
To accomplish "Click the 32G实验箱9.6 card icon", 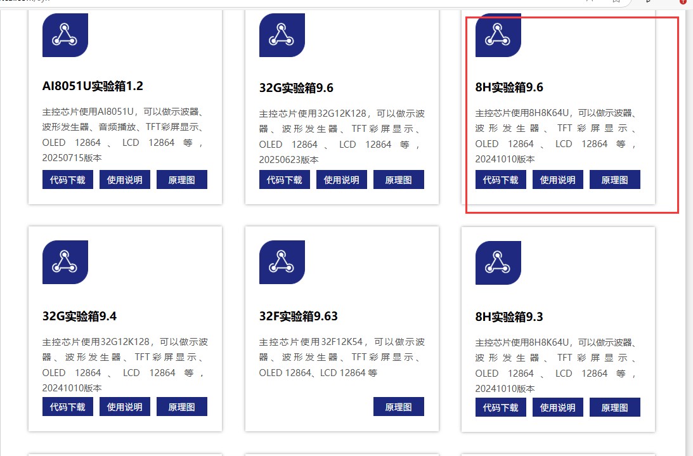I will coord(282,35).
